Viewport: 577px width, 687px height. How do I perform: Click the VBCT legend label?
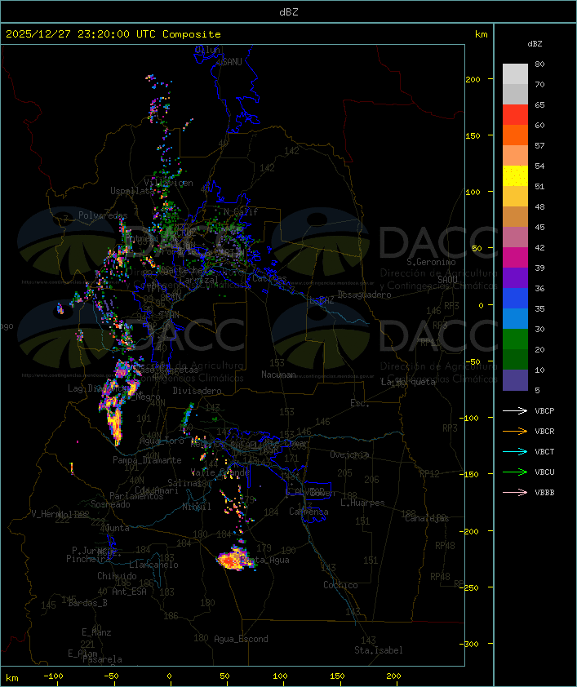click(x=544, y=452)
